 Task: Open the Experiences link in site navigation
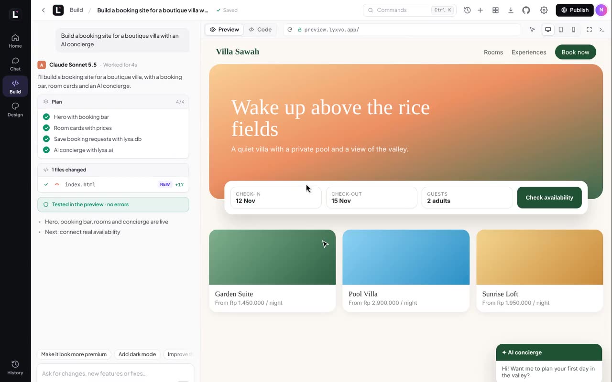pos(529,52)
